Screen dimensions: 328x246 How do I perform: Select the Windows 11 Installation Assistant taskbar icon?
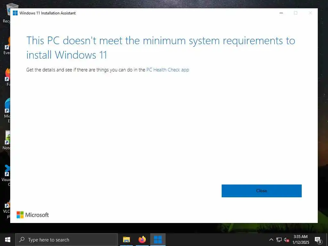(158, 240)
